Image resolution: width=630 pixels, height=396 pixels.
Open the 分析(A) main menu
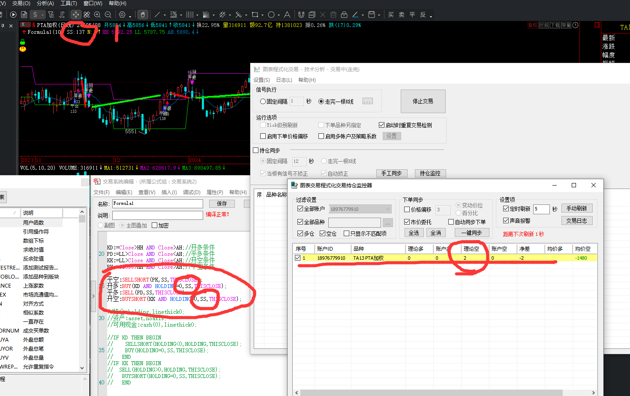click(x=45, y=3)
